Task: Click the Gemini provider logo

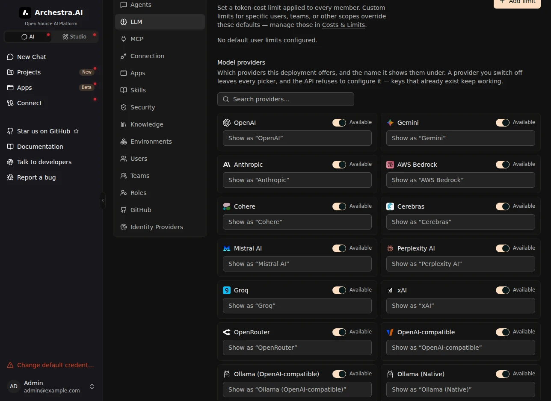Action: pos(390,123)
